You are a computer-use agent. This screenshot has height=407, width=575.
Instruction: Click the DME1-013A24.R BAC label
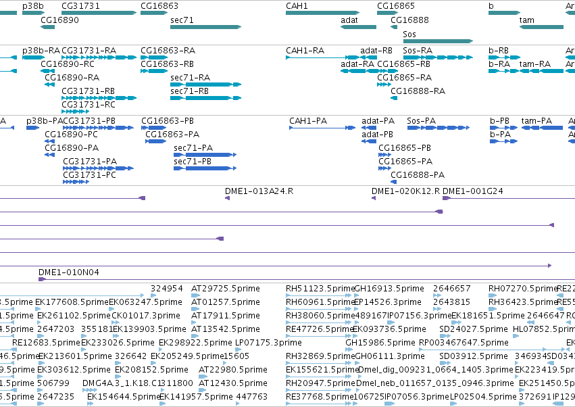pos(259,191)
